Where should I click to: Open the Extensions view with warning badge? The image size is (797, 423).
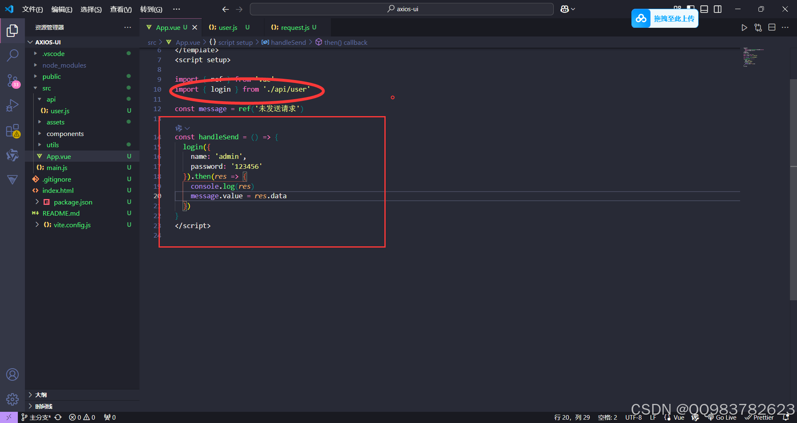12,131
